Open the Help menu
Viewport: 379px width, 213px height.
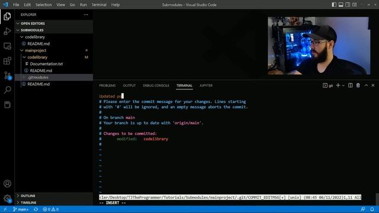coord(115,5)
